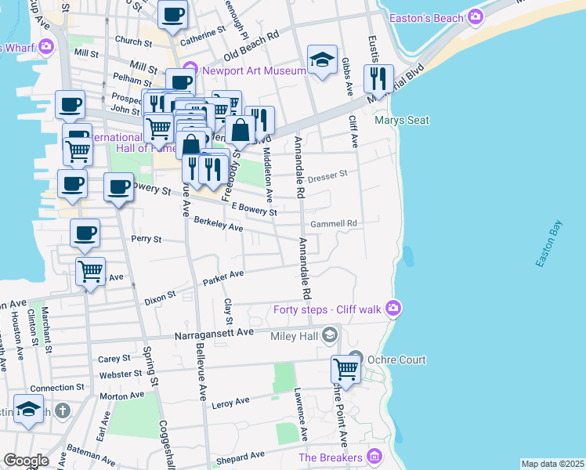The width and height of the screenshot is (586, 470).
Task: Click the cafe marker on Bowery St
Action: point(118,188)
